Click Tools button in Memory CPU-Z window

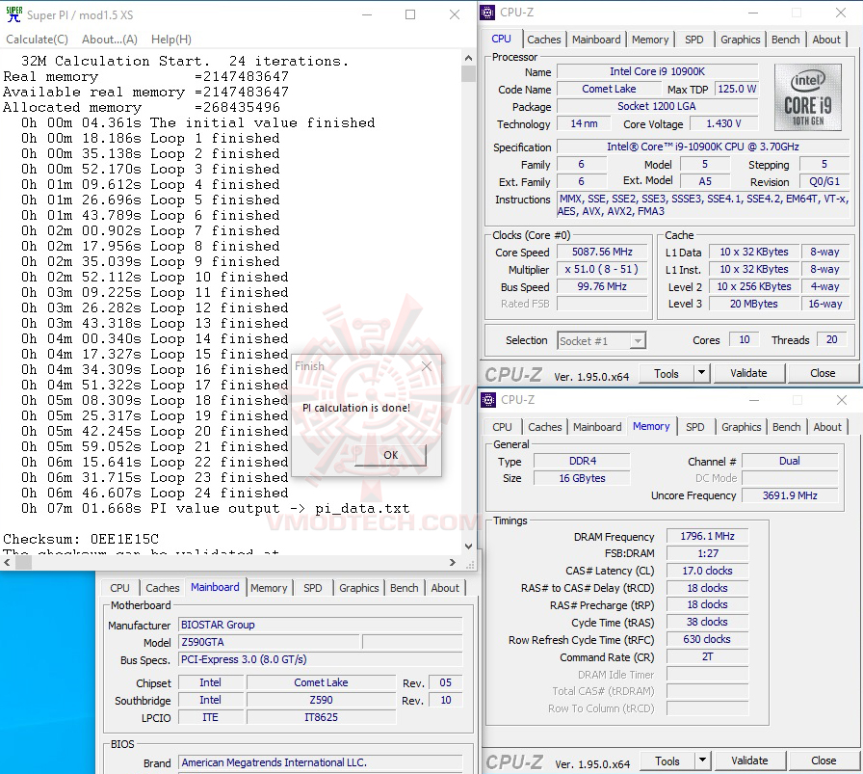pyautogui.click(x=667, y=761)
